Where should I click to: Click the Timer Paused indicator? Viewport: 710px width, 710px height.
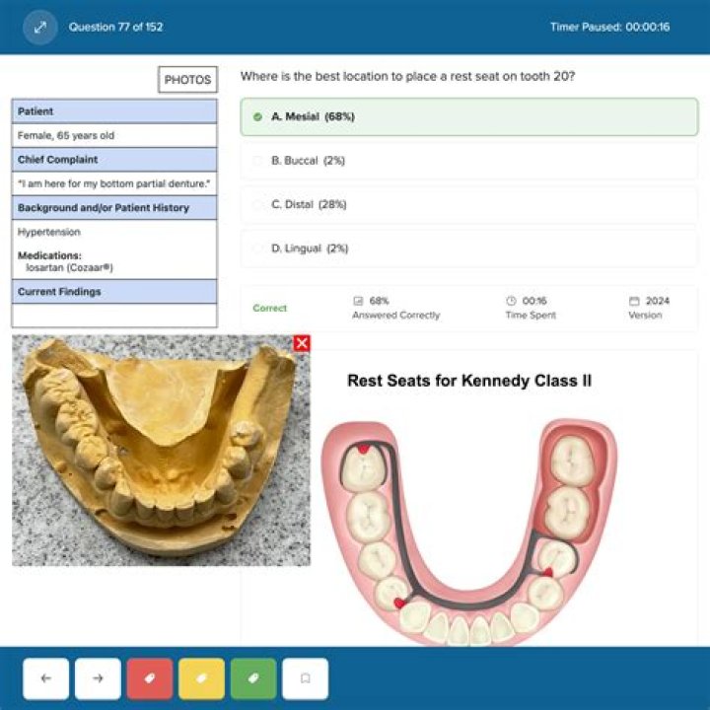[610, 28]
